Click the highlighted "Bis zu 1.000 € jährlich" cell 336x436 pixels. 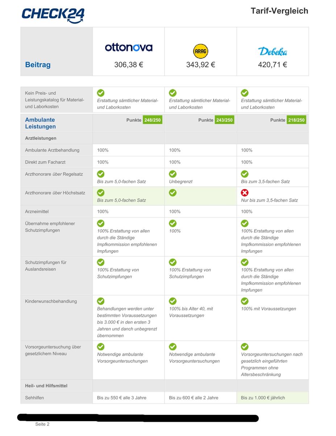click(263, 397)
